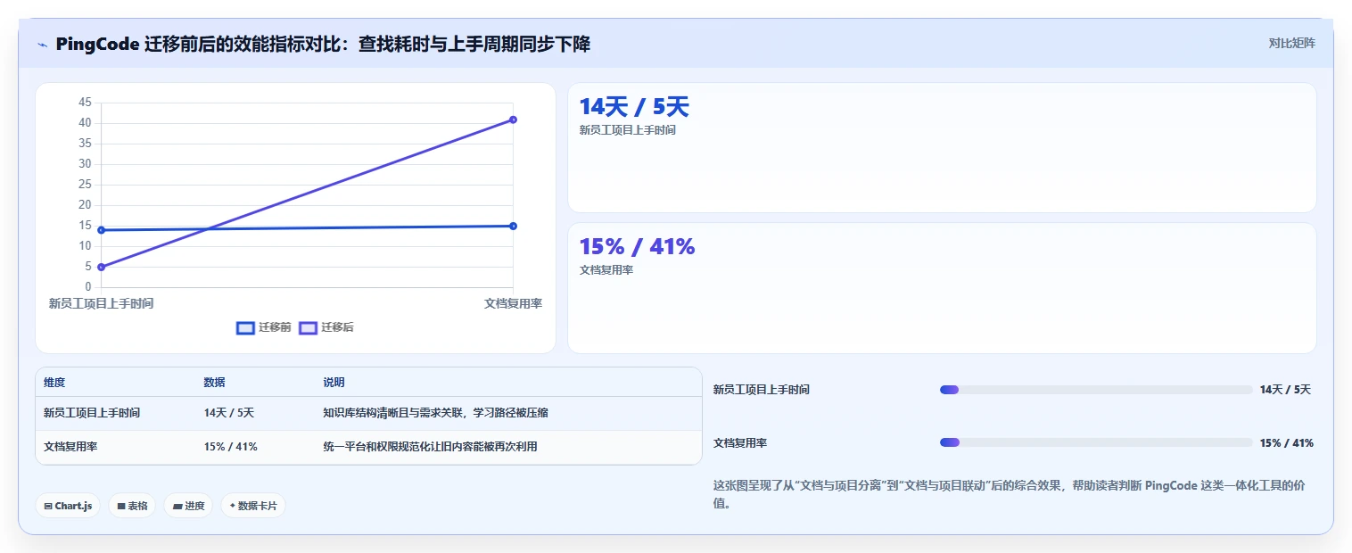Image resolution: width=1352 pixels, height=553 pixels.
Task: Click the card title starting with PingCode 迁移前后
Action: (x=323, y=44)
